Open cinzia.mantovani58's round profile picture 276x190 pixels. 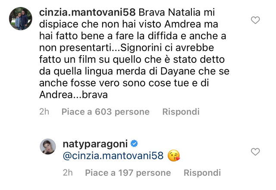[21, 19]
